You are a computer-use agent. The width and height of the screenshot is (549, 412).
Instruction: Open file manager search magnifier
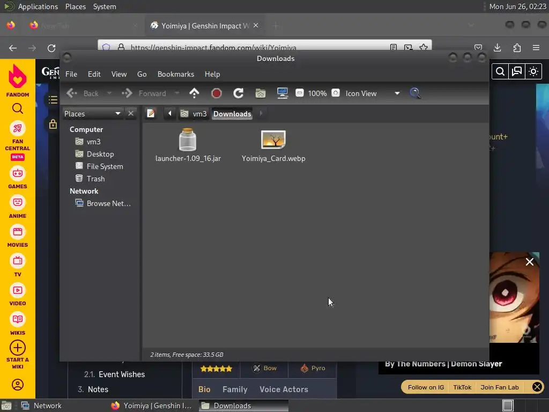415,93
